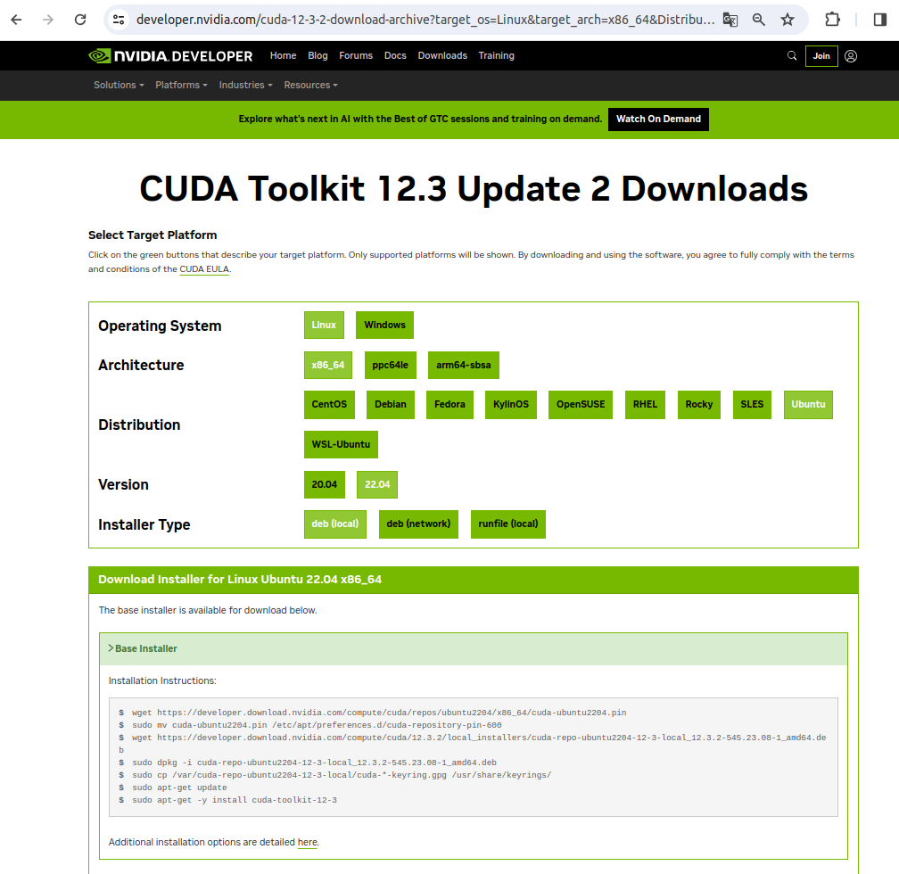Select CentOS distribution
This screenshot has width=899, height=874.
329,404
